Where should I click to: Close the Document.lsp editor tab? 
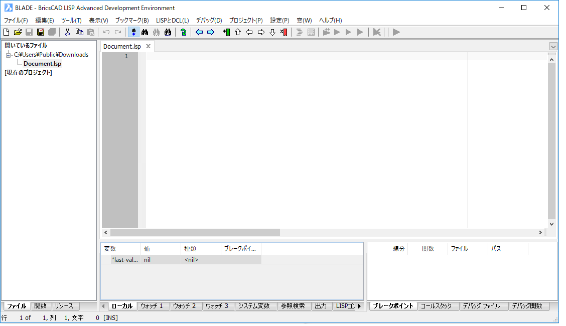coord(148,46)
